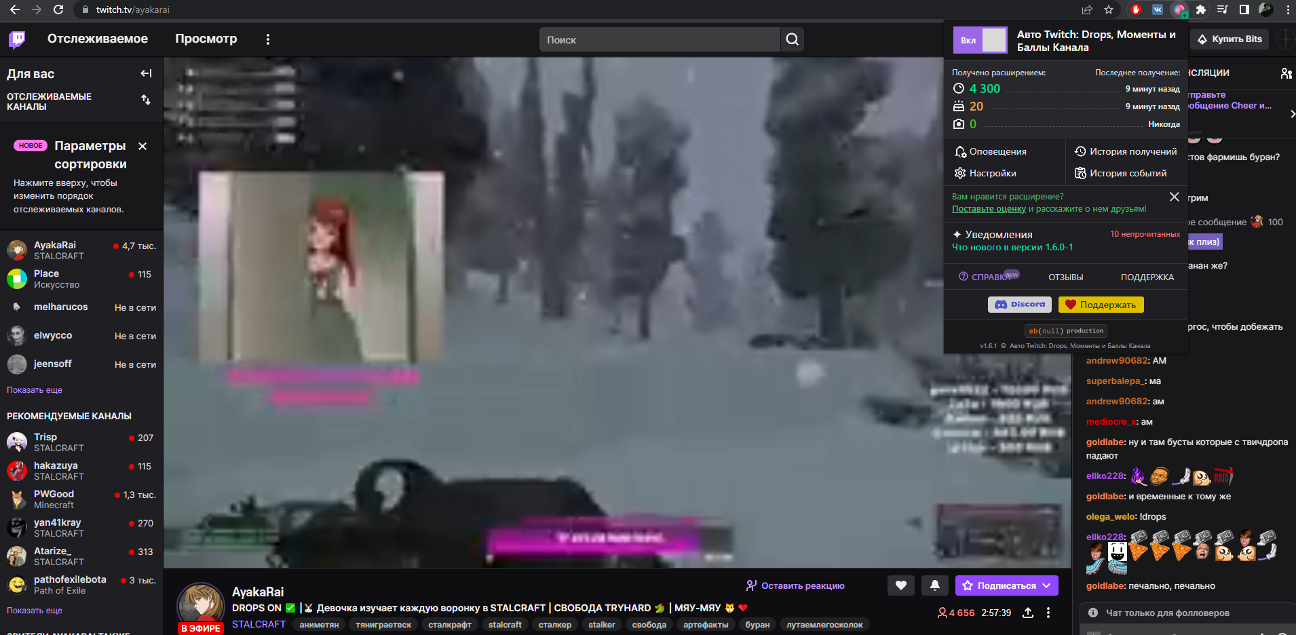Click the browser address bar URL

(133, 9)
